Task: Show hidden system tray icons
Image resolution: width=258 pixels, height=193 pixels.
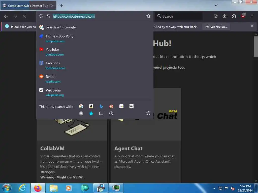Action: point(214,188)
